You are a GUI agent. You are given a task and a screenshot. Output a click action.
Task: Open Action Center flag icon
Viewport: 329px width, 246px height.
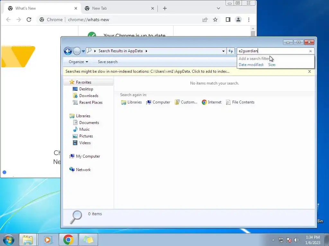289,240
